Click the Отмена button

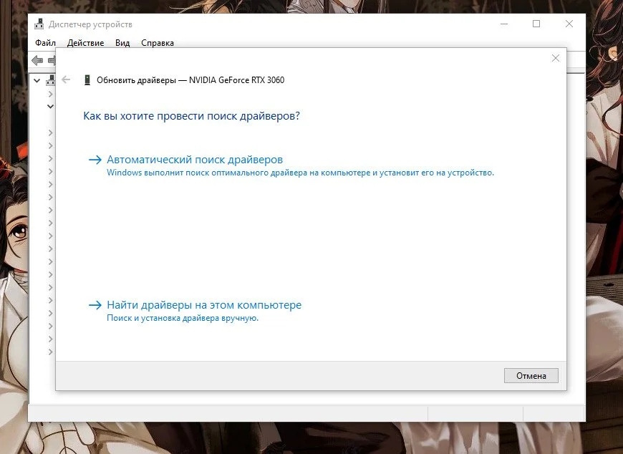[531, 376]
